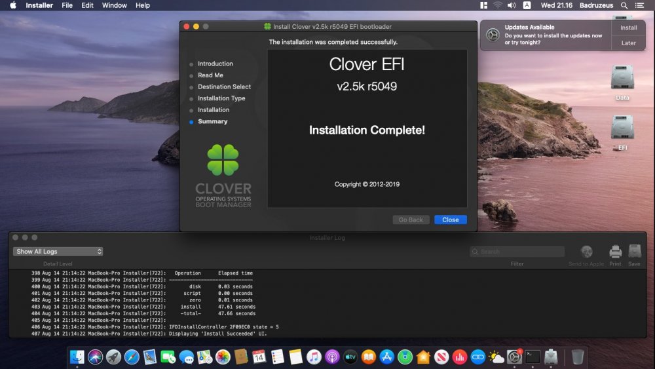Open the EFI volume on desktop

(x=622, y=132)
